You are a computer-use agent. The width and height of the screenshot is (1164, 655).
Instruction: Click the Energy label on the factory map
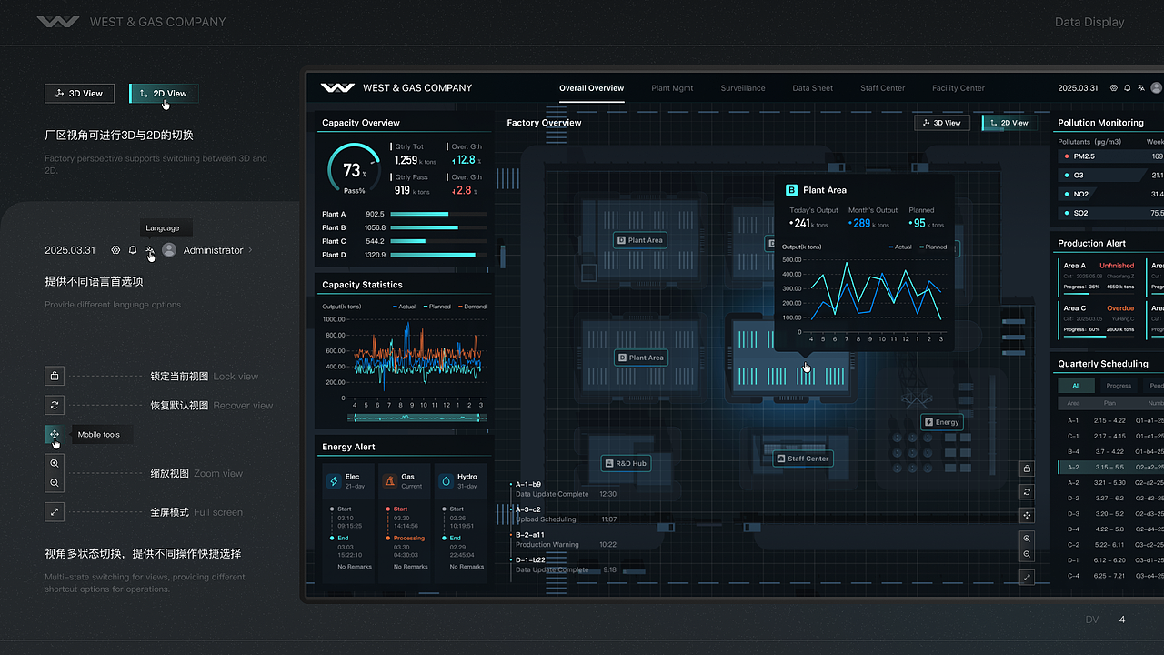point(941,422)
